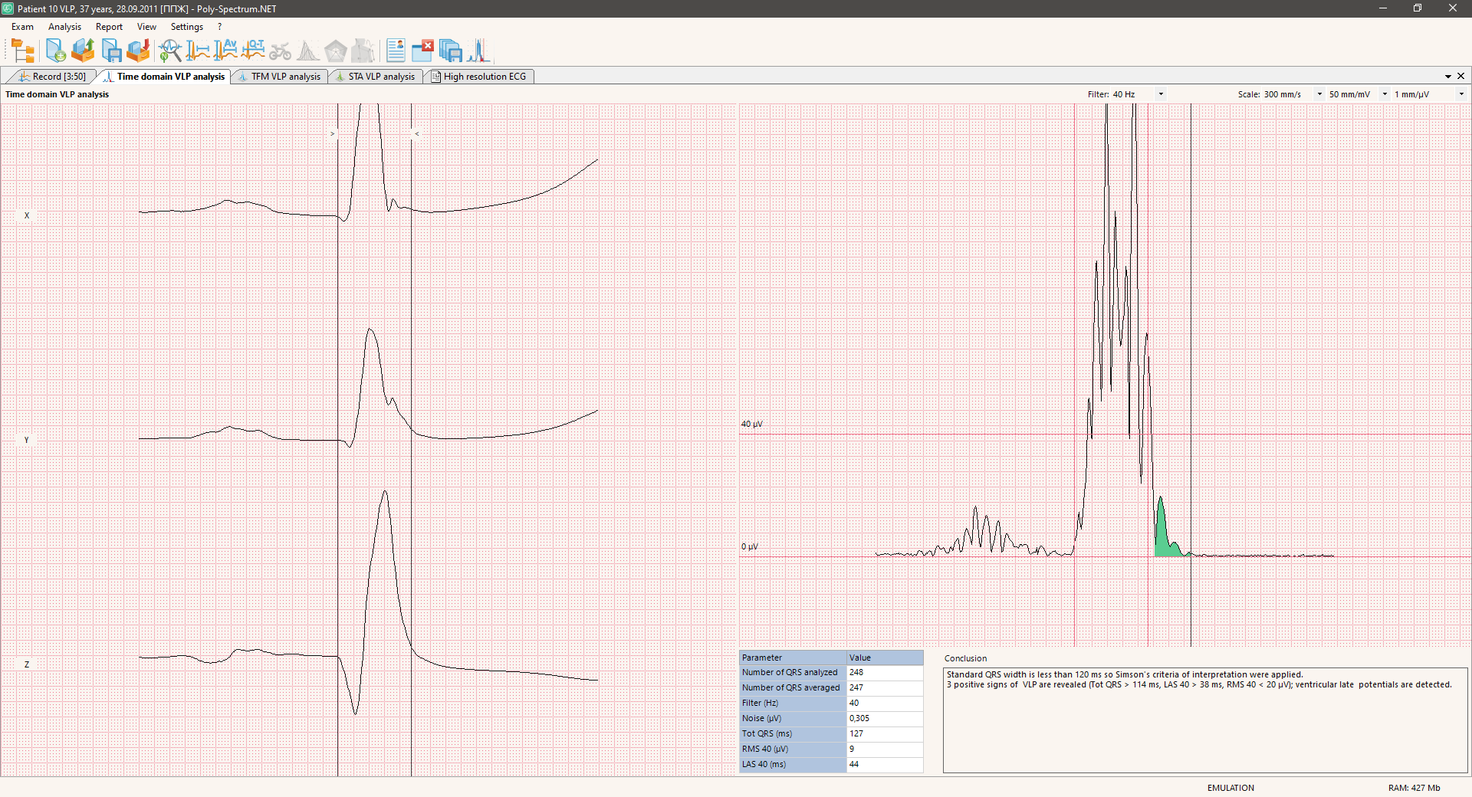The width and height of the screenshot is (1472, 797).
Task: Open the View menu
Action: click(146, 27)
